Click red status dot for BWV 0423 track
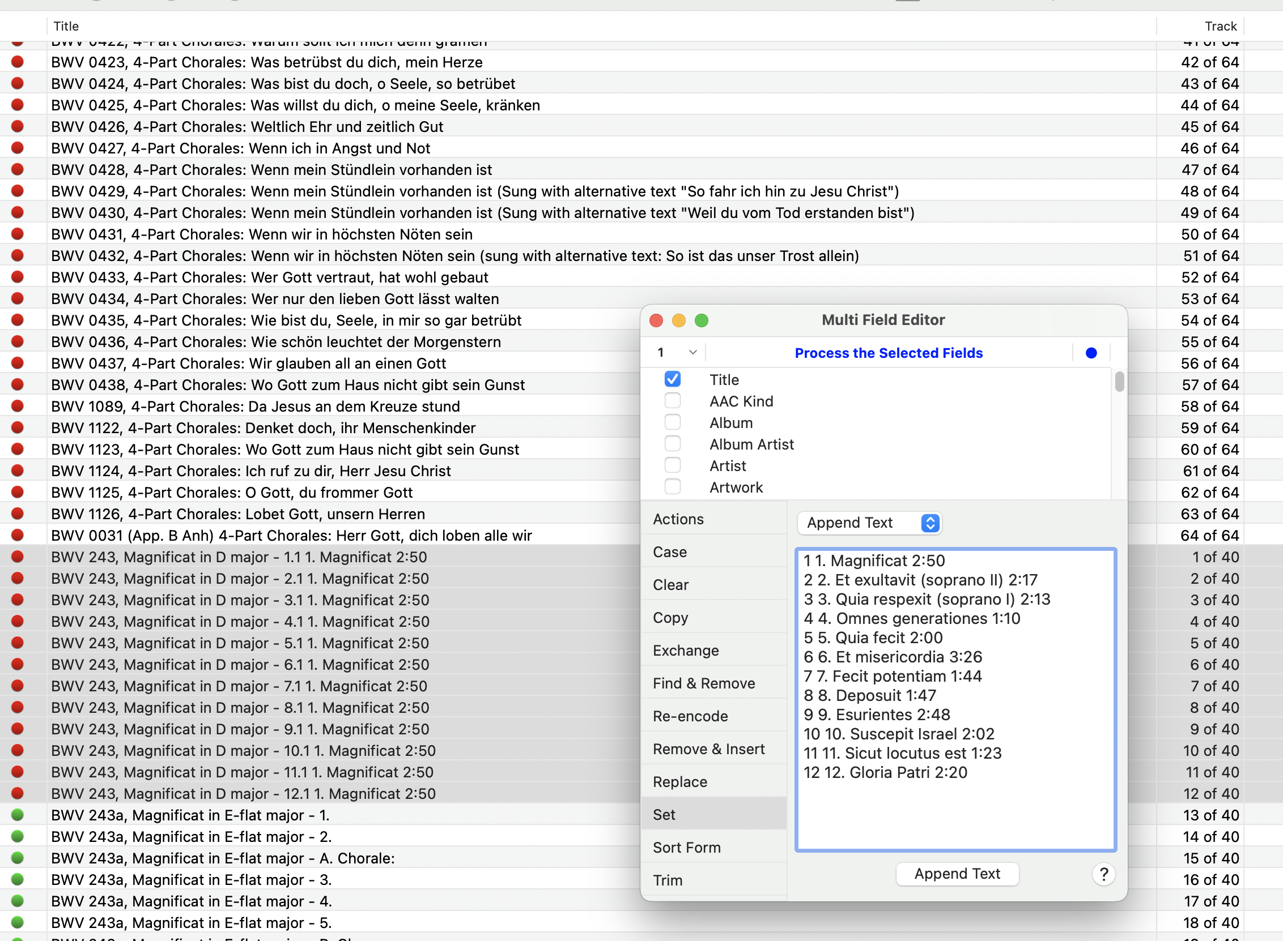Viewport: 1283px width, 941px height. [18, 62]
